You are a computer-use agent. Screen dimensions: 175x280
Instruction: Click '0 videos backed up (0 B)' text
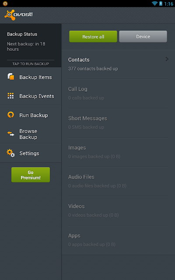point(93,215)
